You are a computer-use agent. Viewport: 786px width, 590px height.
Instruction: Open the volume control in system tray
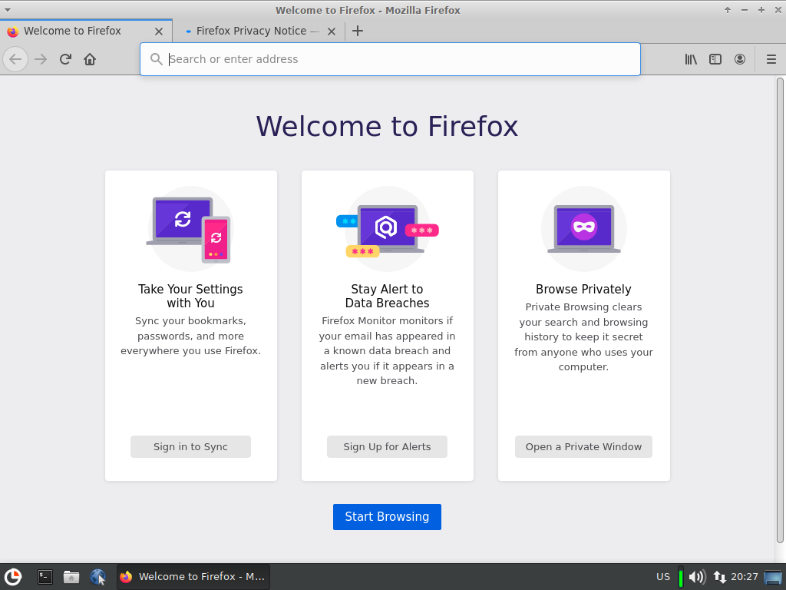pos(697,577)
